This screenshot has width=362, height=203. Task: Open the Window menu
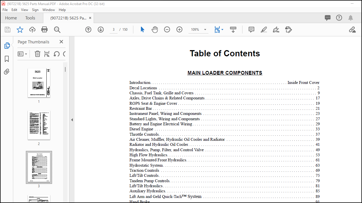click(x=49, y=10)
